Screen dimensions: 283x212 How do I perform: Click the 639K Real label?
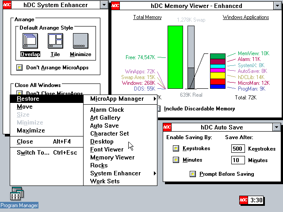pyautogui.click(x=191, y=95)
